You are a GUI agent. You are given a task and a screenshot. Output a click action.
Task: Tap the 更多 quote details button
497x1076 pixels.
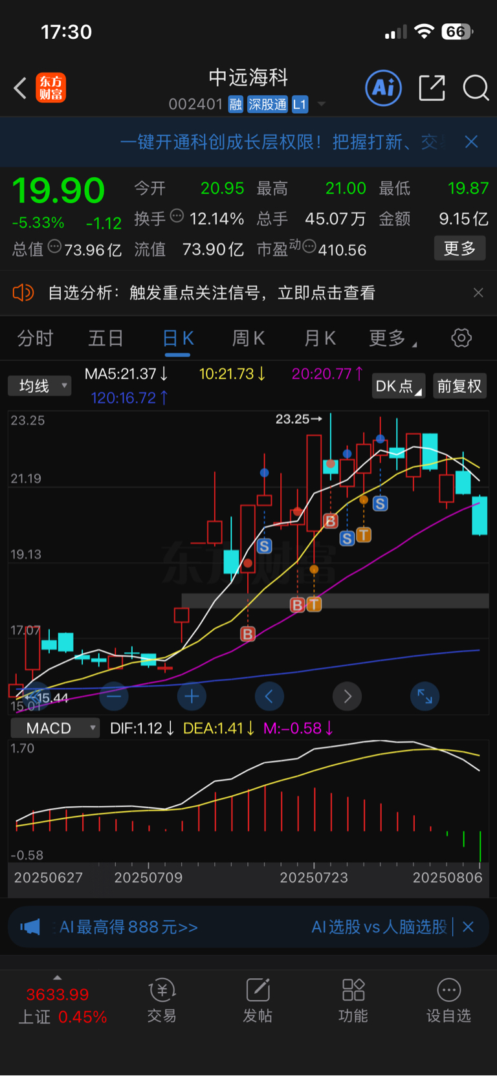point(459,248)
